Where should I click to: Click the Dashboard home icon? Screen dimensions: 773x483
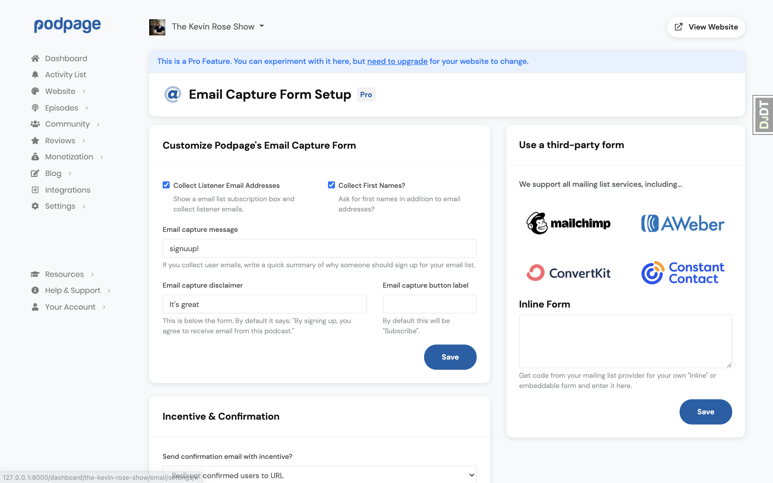coord(35,58)
